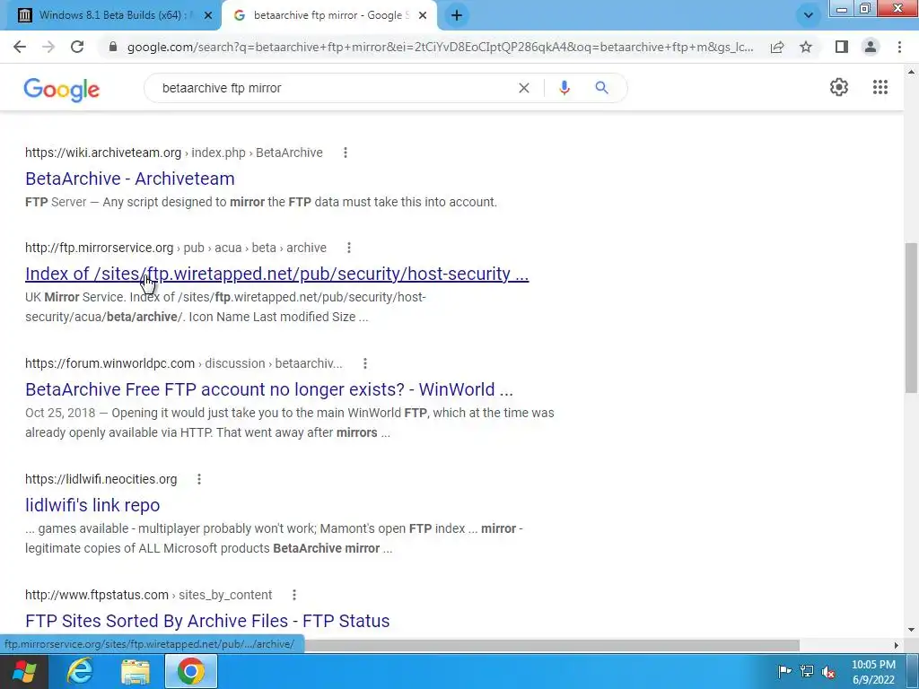The image size is (919, 689).
Task: Launch Internet Explorer from the taskbar
Action: point(80,671)
